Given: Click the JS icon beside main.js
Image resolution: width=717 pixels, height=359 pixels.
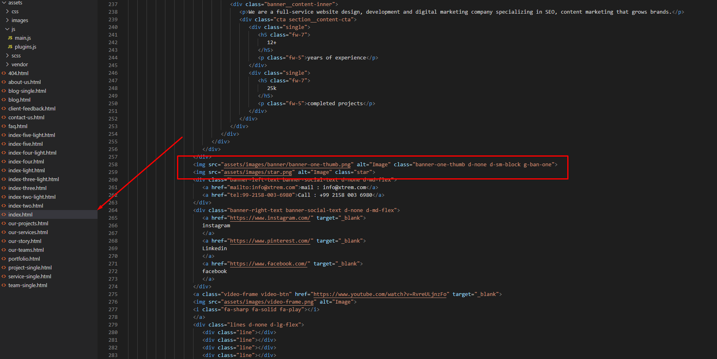Looking at the screenshot, I should (x=10, y=38).
